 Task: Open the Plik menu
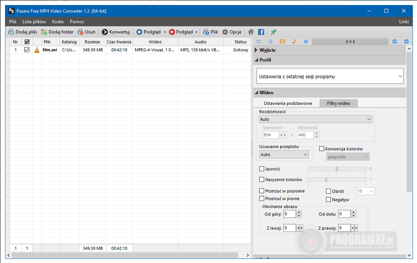tap(13, 22)
